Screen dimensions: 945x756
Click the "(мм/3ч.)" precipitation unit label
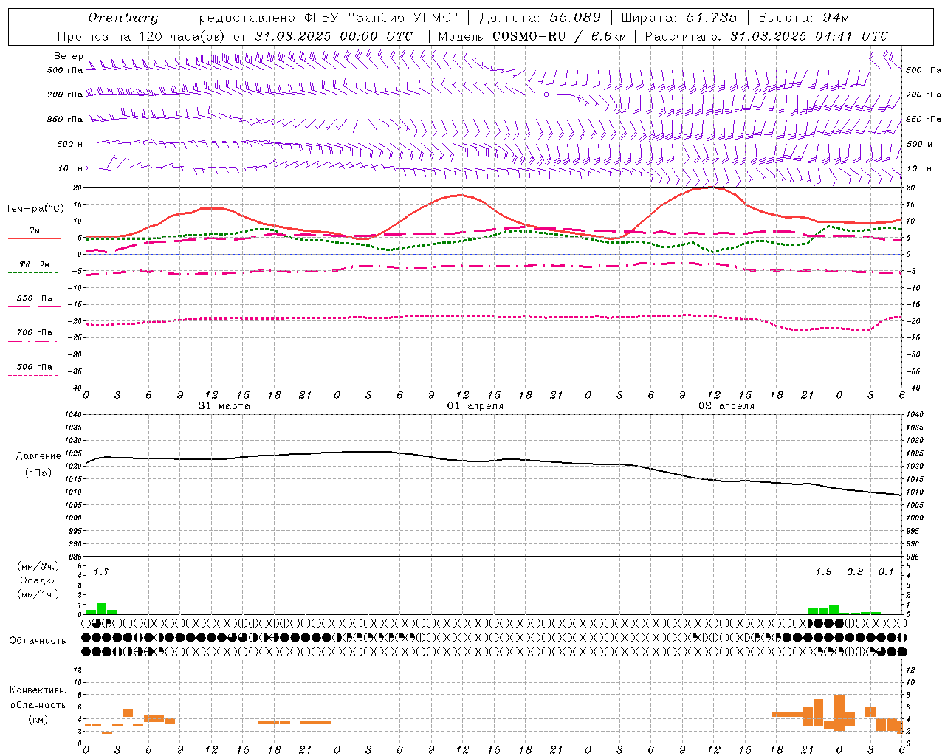click(38, 566)
